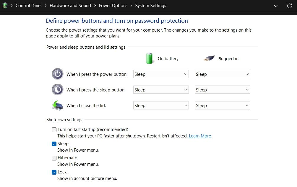Enable Turn on fast startup
The width and height of the screenshot is (297, 187).
tap(54, 129)
